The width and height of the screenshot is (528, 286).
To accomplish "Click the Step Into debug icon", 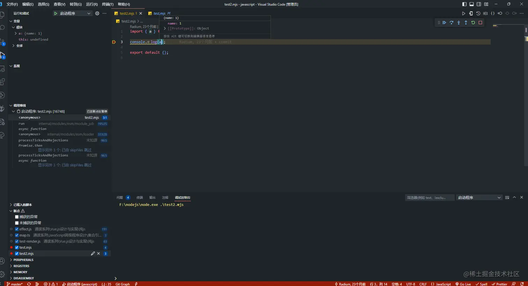I will (459, 22).
